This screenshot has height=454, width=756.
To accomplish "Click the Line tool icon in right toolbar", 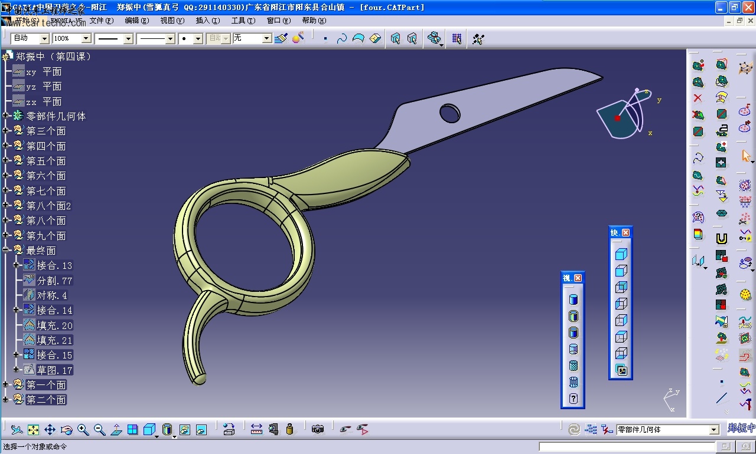I will click(721, 398).
